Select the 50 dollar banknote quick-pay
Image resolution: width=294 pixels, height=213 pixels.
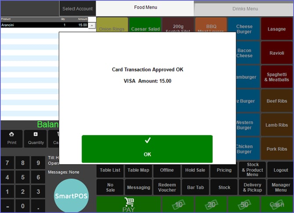pos(244,204)
